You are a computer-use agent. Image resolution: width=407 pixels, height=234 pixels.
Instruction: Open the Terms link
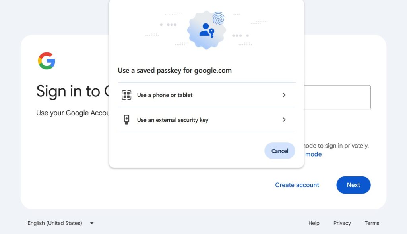point(372,223)
